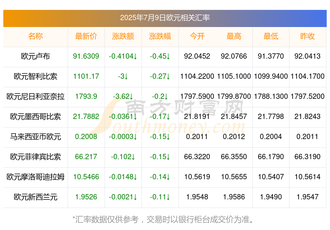Click high value 1105.1000
330x230 pixels.
[234, 76]
